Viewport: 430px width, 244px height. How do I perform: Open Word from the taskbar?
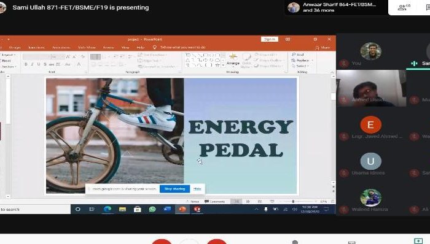[x=167, y=209]
